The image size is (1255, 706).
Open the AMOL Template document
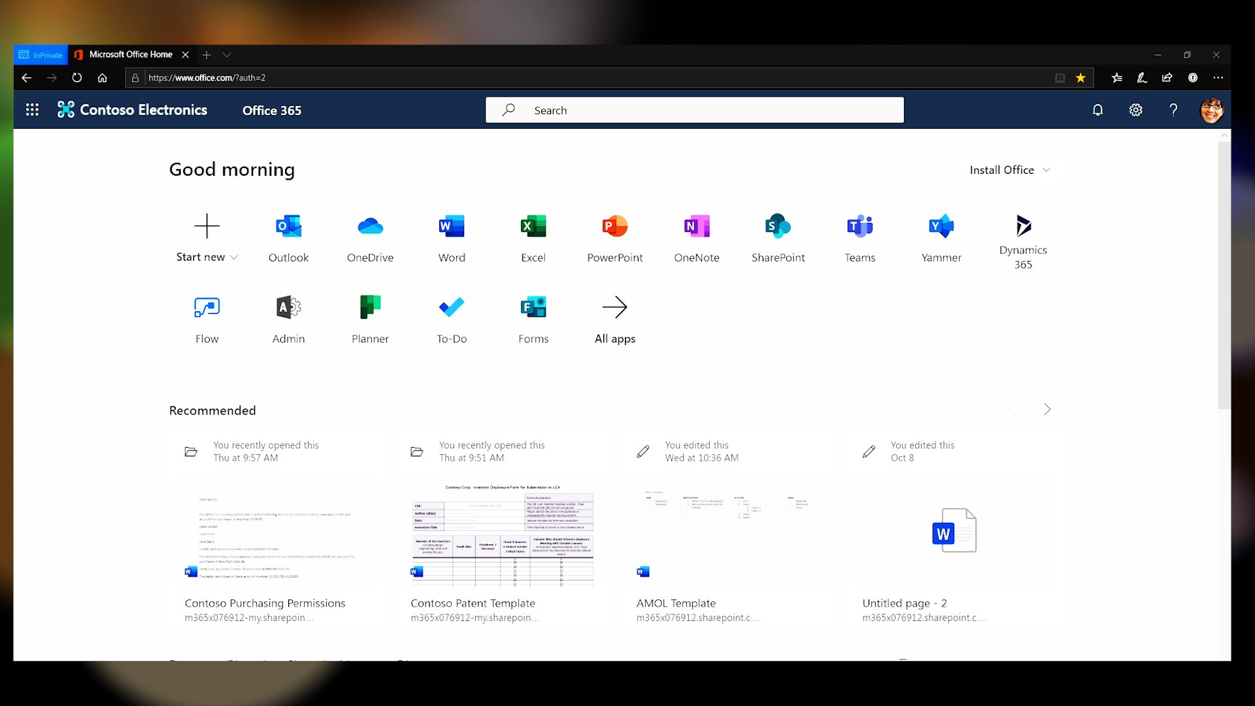(x=676, y=603)
